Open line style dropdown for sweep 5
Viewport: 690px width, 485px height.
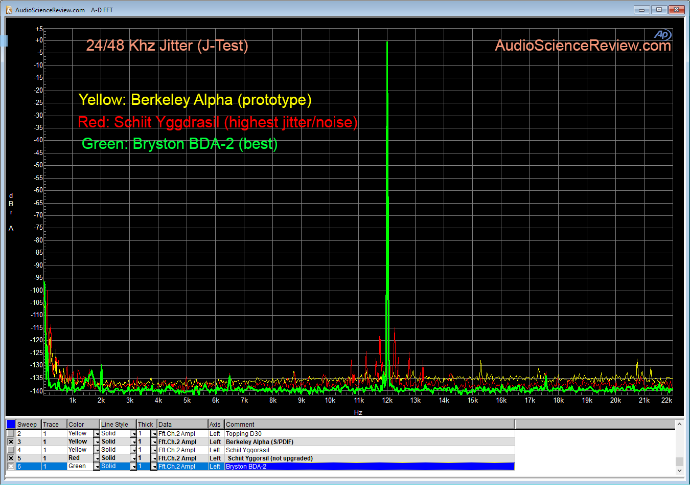[133, 458]
